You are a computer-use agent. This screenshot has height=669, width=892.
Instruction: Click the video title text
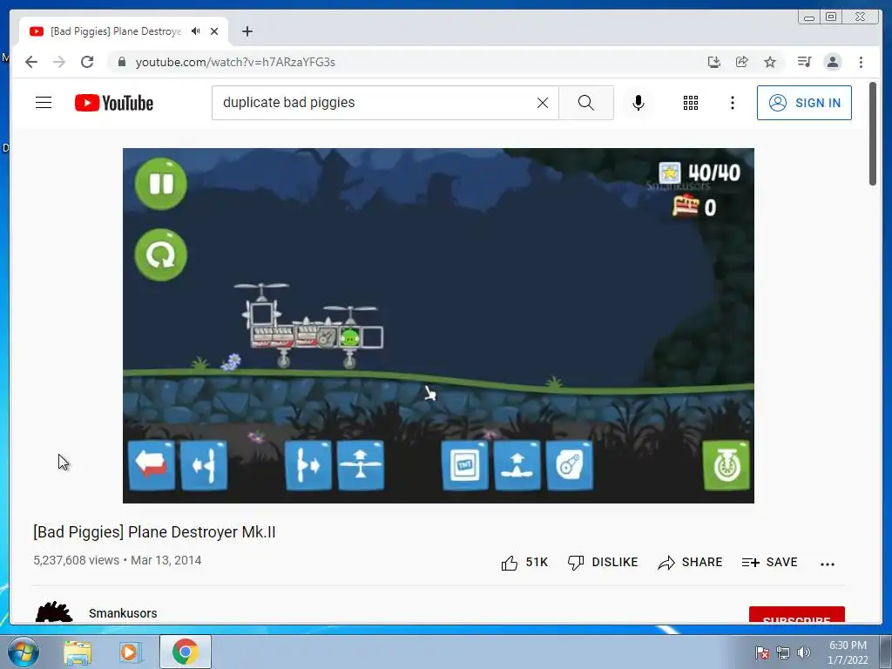coord(154,532)
